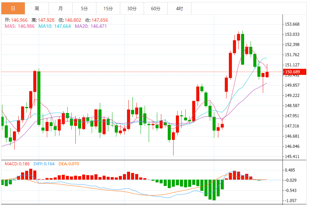This screenshot has height=205, width=309.
Task: Select the 日 (daily) chart tab
Action: click(x=13, y=8)
